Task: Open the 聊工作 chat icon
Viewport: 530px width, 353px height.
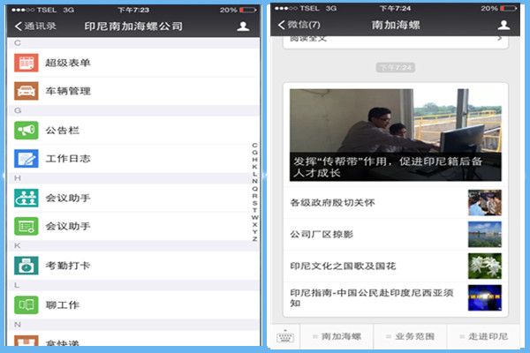Action: click(26, 304)
